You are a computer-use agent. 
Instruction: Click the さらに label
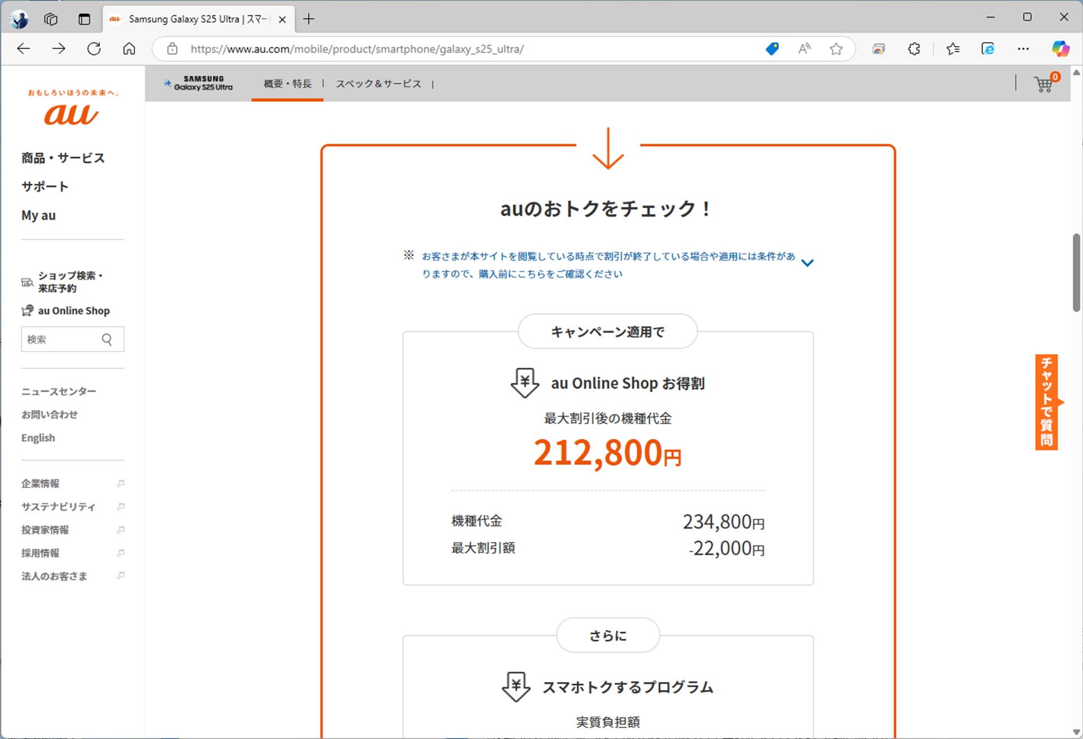click(x=608, y=636)
